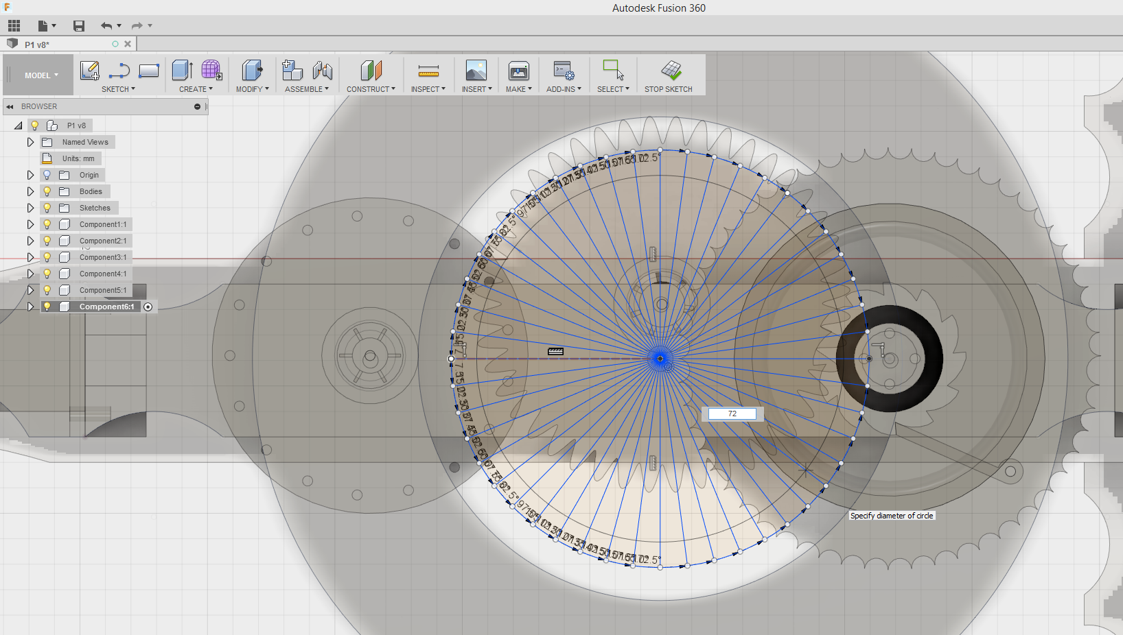Toggle visibility bulb of Origin
Screen dimensions: 1123x635
click(x=47, y=175)
